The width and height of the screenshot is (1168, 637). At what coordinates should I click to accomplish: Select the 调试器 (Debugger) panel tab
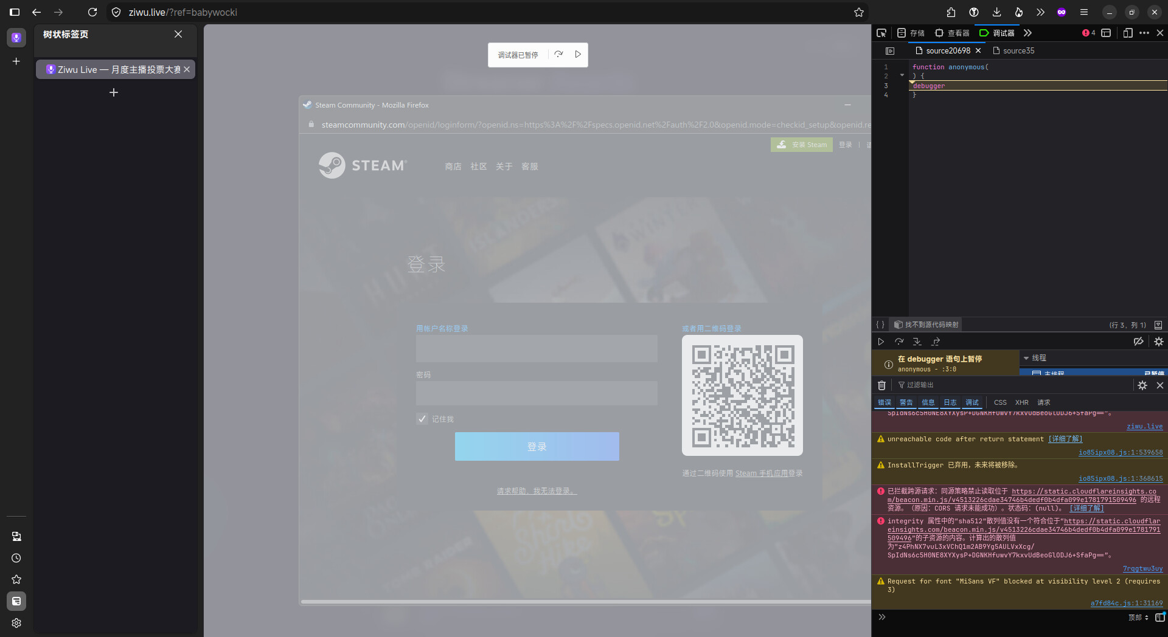coord(997,33)
